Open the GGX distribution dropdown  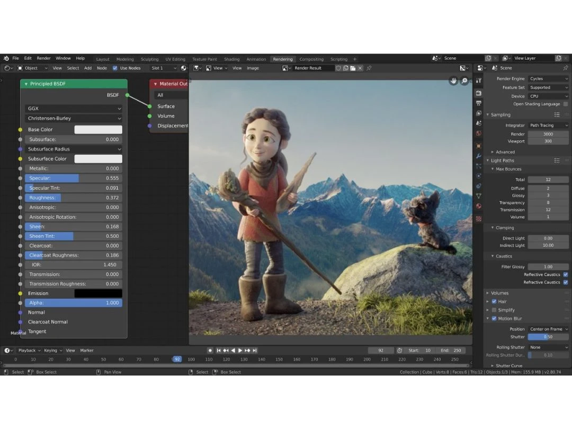click(74, 109)
